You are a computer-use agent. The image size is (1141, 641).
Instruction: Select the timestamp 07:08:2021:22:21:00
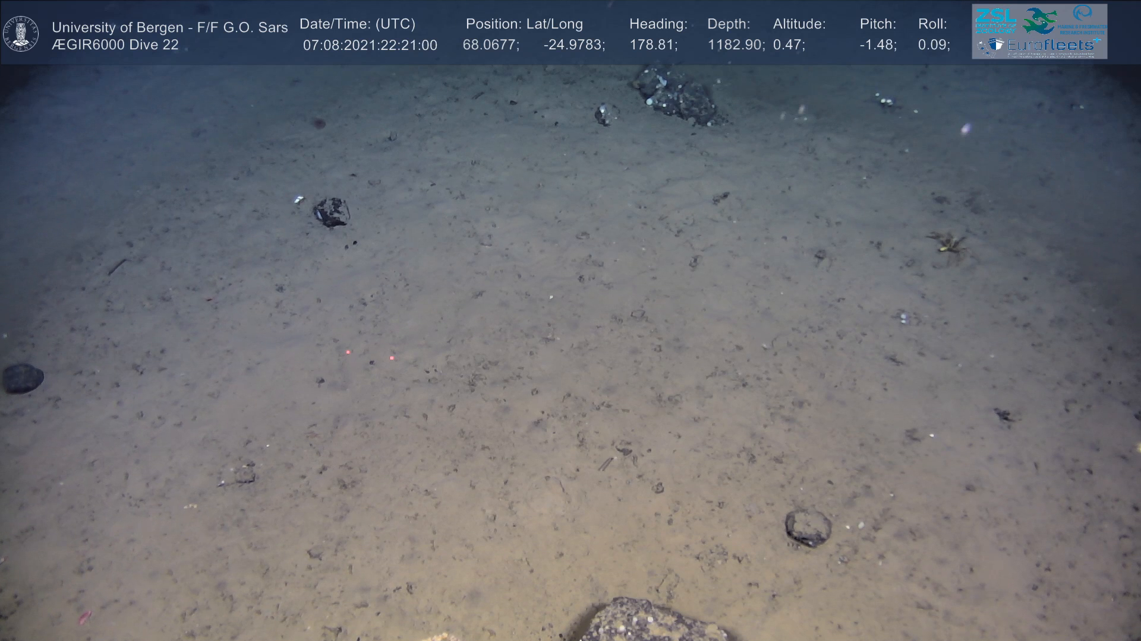[x=370, y=45]
